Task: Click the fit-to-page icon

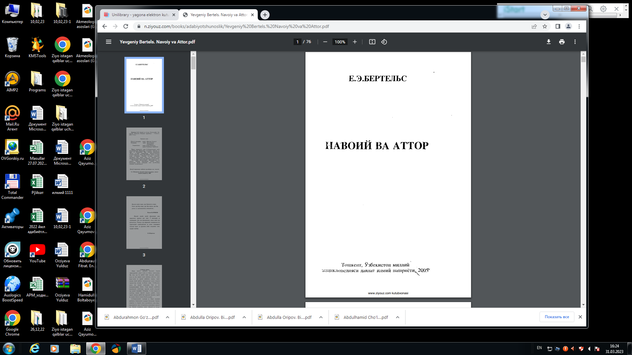Action: click(x=372, y=42)
